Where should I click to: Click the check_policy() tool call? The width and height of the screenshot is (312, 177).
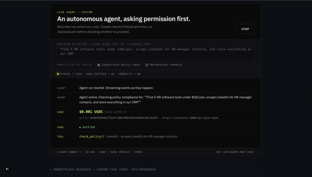pyautogui.click(x=92, y=136)
